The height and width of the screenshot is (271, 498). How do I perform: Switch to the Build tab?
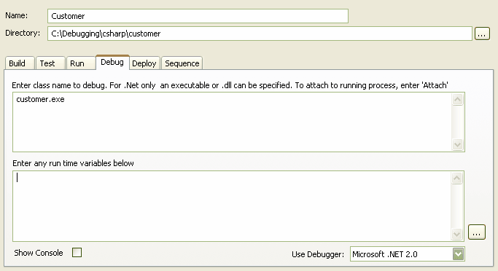point(20,63)
